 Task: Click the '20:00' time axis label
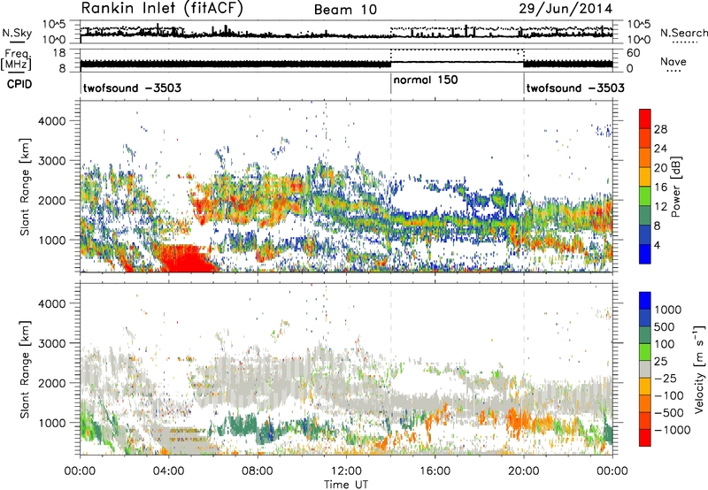click(x=524, y=471)
